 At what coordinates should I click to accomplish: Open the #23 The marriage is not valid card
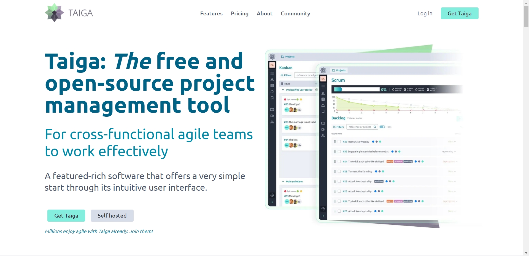[299, 125]
